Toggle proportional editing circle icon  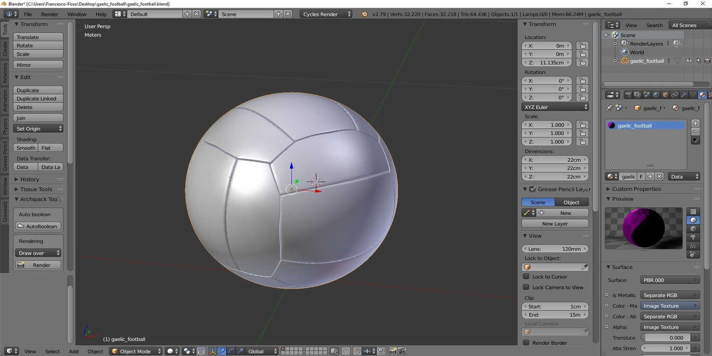point(346,351)
